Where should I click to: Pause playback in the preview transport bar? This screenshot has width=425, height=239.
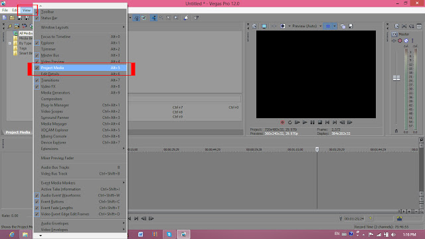point(312,122)
